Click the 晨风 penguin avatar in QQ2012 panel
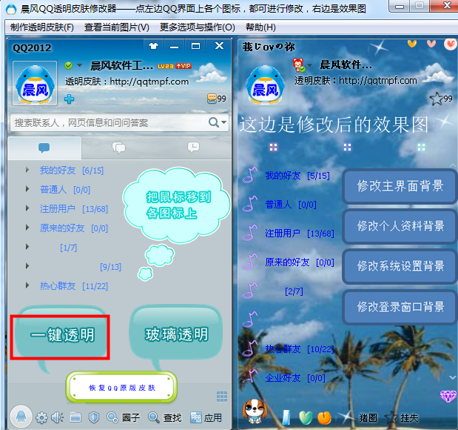Image resolution: width=458 pixels, height=430 pixels. click(35, 84)
